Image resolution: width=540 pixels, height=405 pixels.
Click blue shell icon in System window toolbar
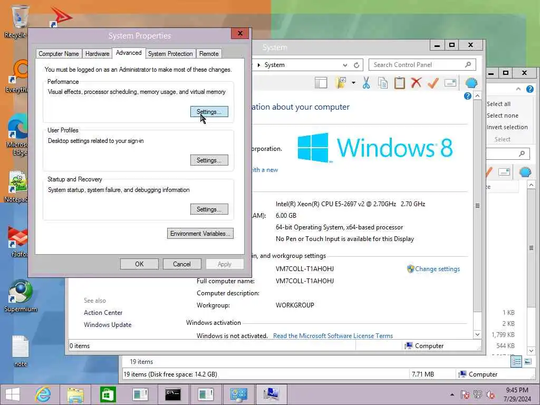pos(471,83)
